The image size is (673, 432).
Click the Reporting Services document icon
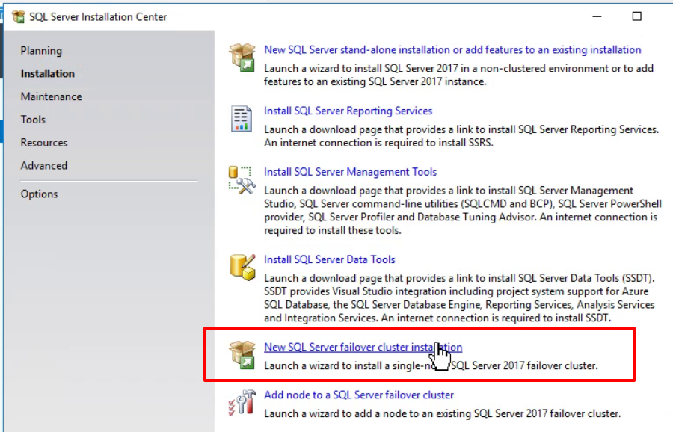[x=242, y=119]
